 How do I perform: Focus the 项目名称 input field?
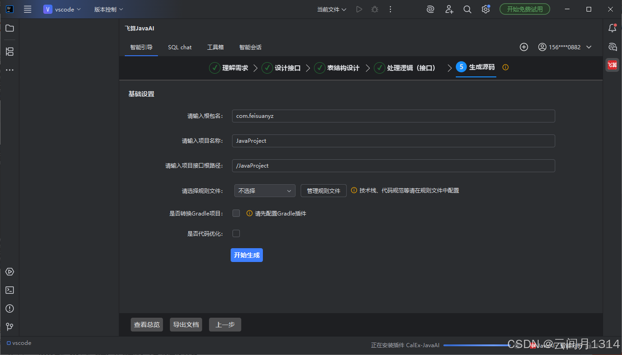[x=394, y=141]
